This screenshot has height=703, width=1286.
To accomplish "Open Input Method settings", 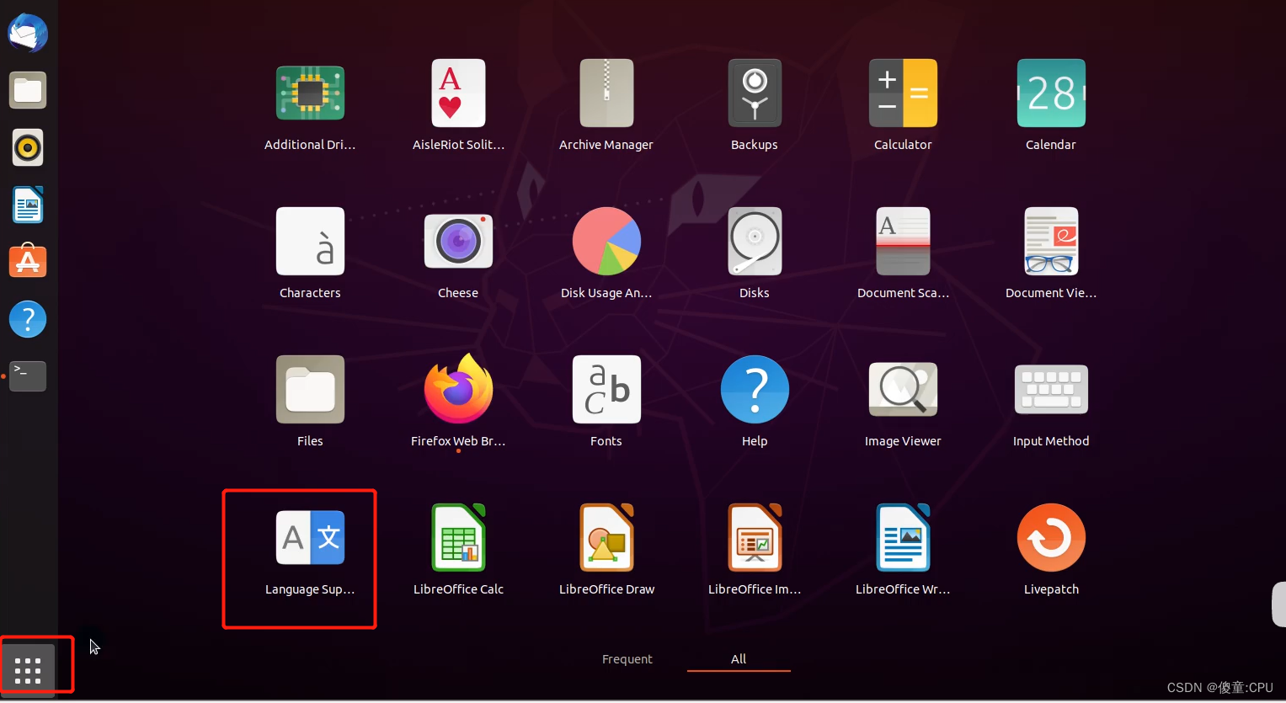I will [x=1051, y=389].
